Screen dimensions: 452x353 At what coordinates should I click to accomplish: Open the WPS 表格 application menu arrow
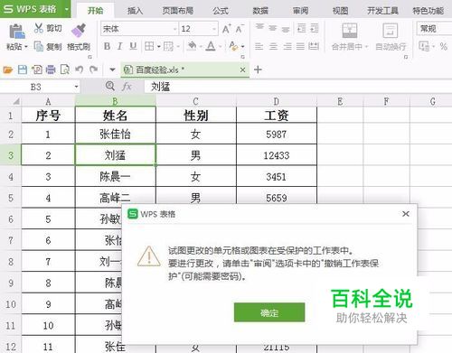[x=67, y=9]
